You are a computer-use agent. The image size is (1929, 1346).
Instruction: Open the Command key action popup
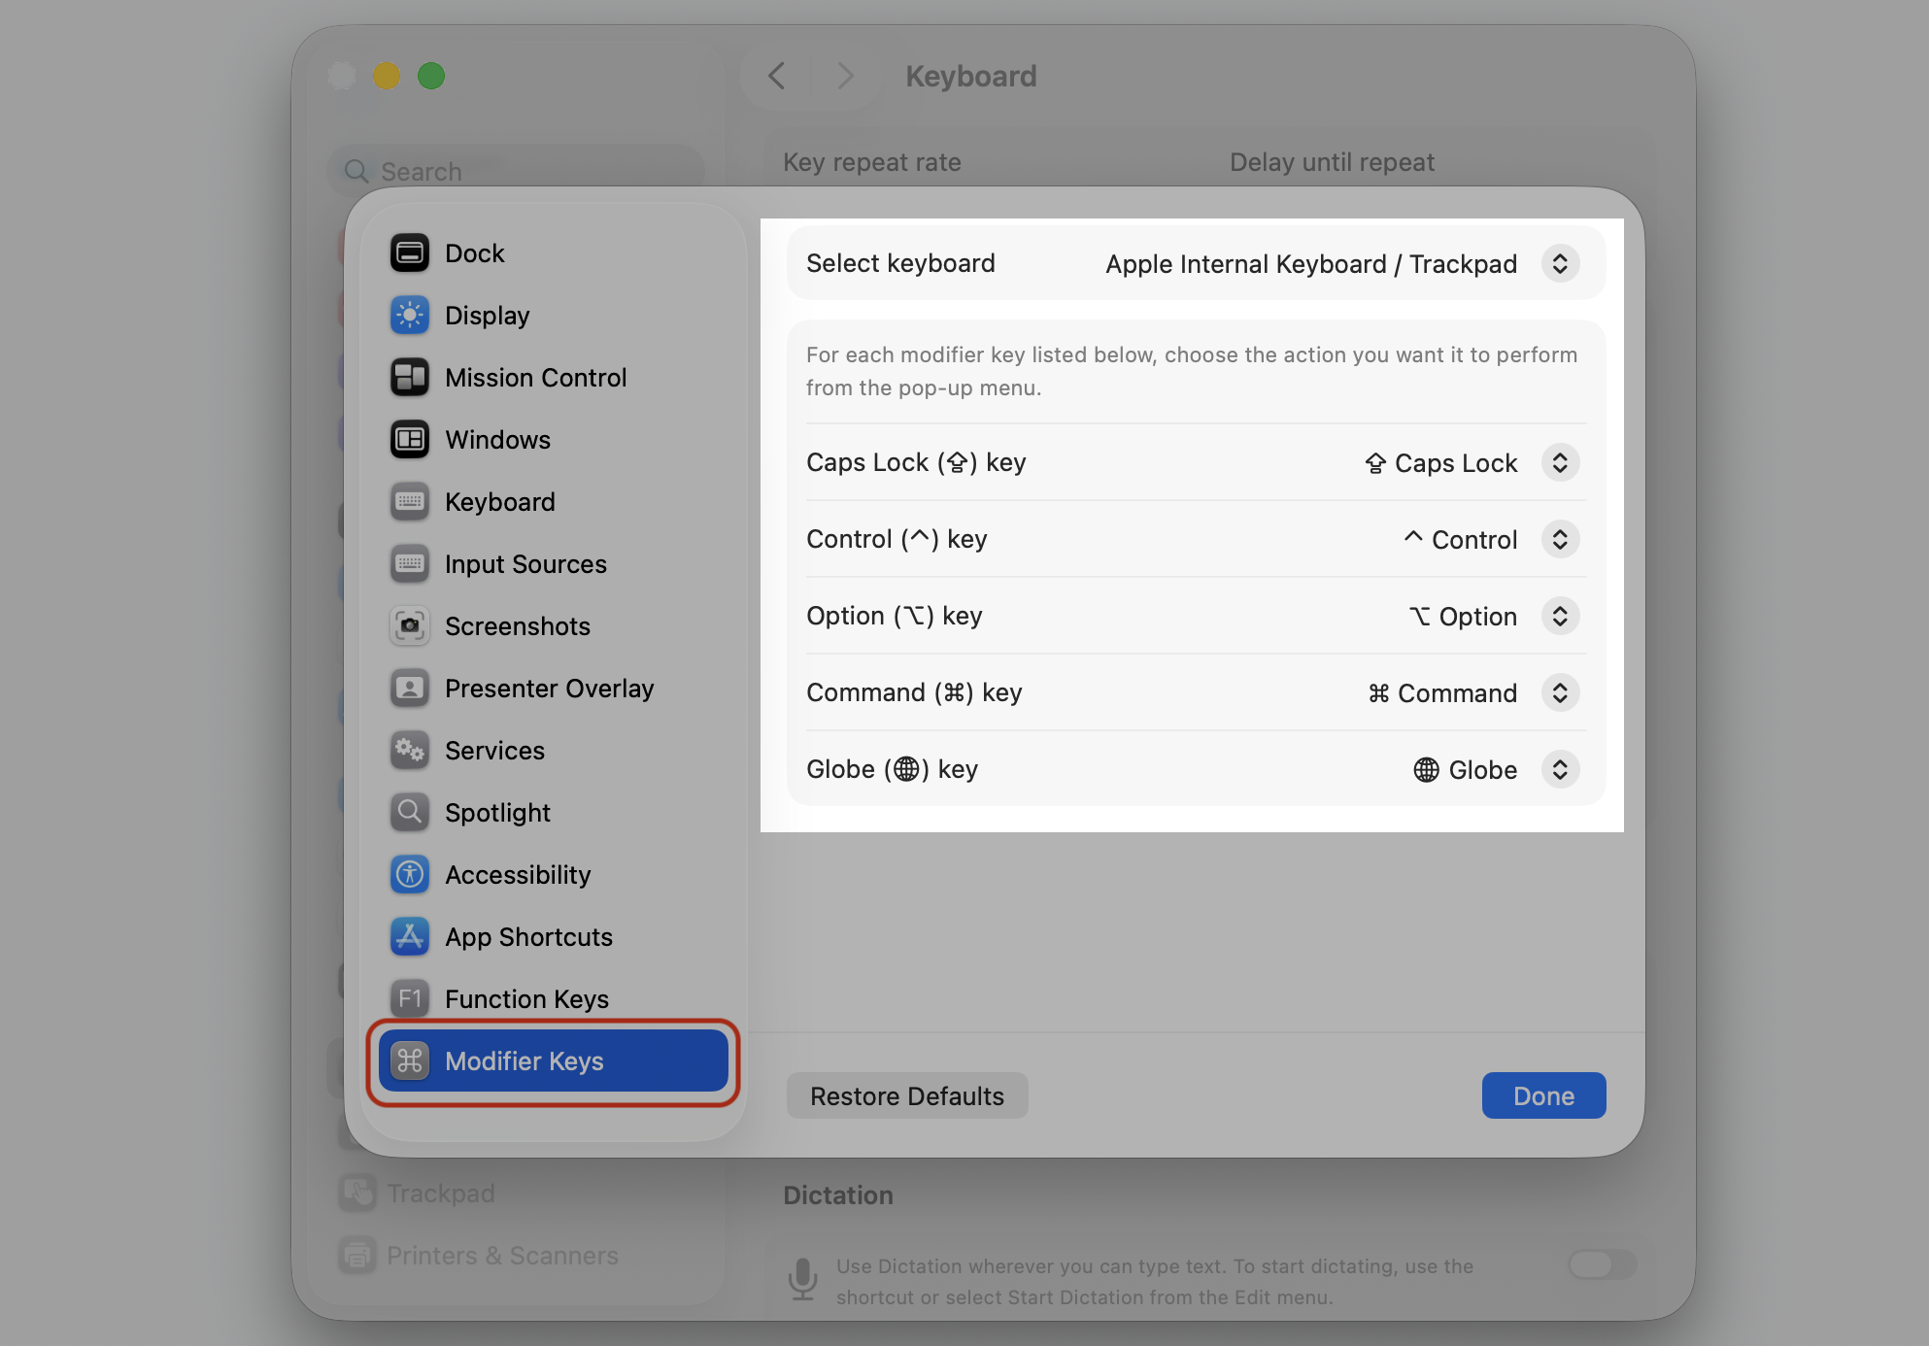[1560, 693]
